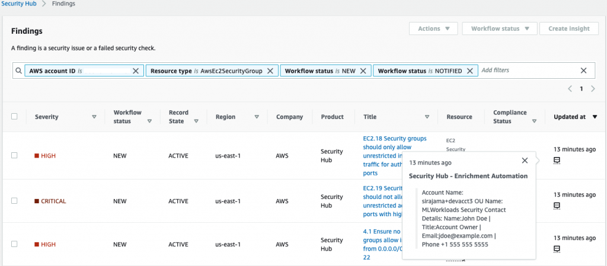Image resolution: width=607 pixels, height=266 pixels.
Task: Click the Resource column header
Action: coord(459,117)
